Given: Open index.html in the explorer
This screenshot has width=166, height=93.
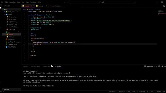Looking at the screenshot, I should click(12, 19).
